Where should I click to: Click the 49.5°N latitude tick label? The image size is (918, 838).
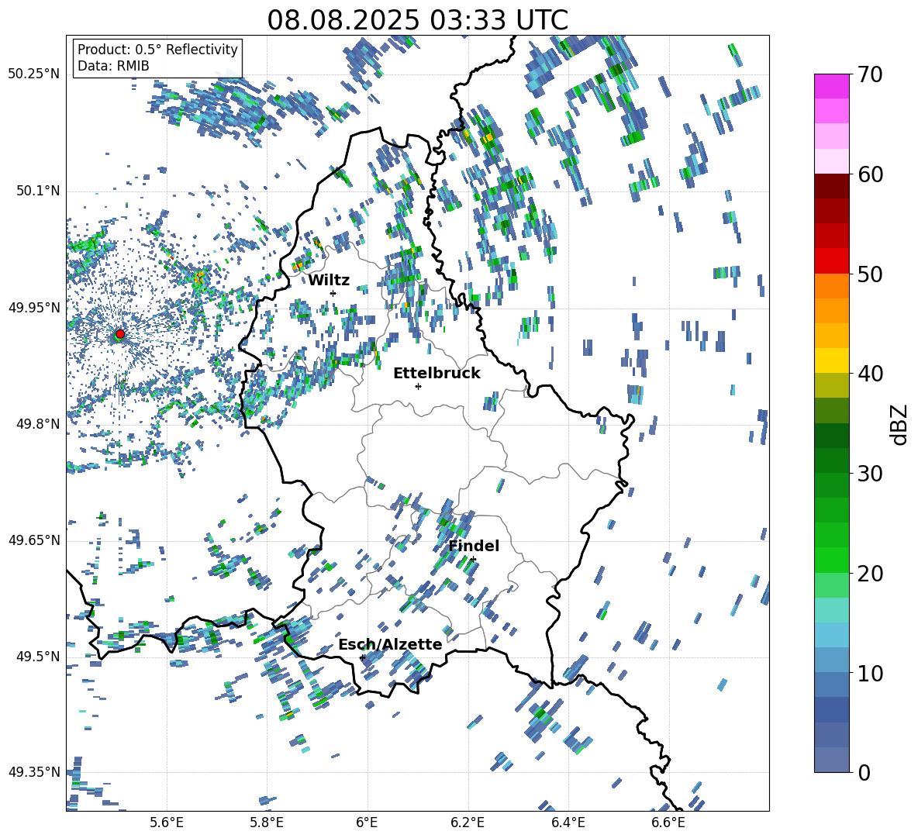(37, 656)
